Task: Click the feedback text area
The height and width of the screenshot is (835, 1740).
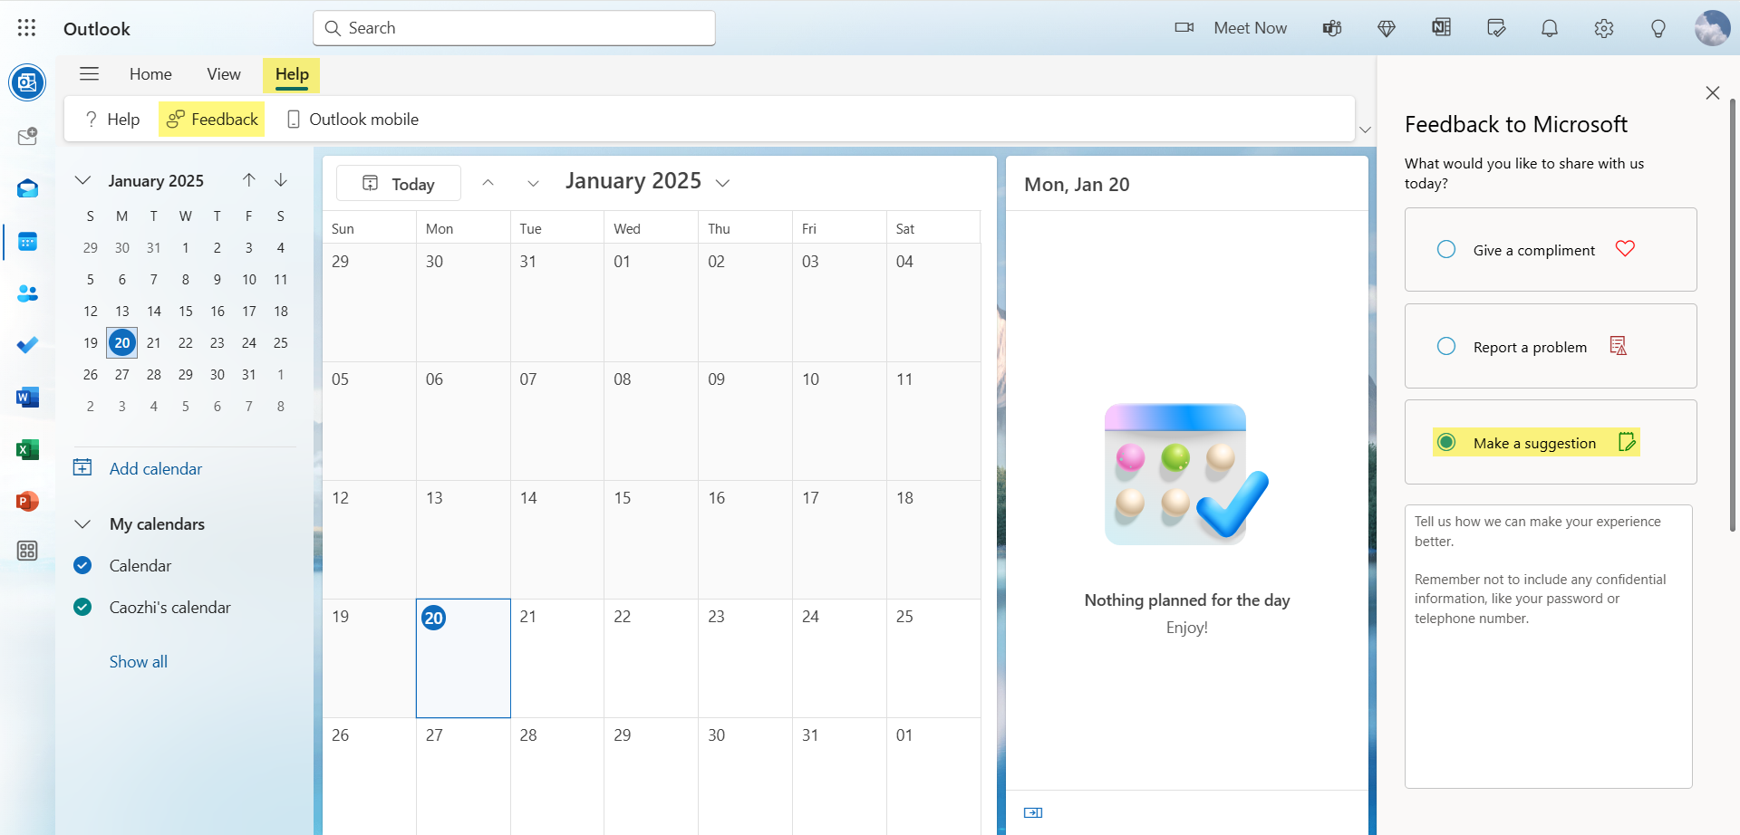Action: click(1549, 647)
